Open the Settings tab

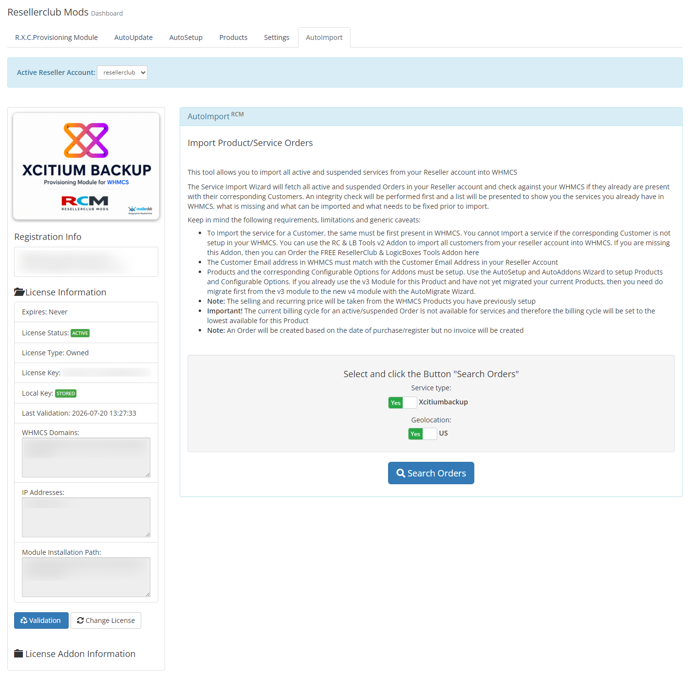click(x=277, y=37)
